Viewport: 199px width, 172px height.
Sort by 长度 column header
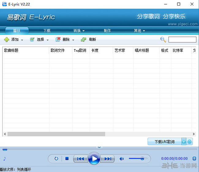[101, 51]
